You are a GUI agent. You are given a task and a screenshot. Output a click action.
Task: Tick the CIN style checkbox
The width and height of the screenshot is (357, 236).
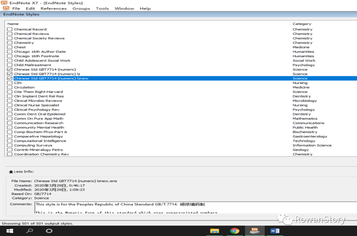pos(10,83)
